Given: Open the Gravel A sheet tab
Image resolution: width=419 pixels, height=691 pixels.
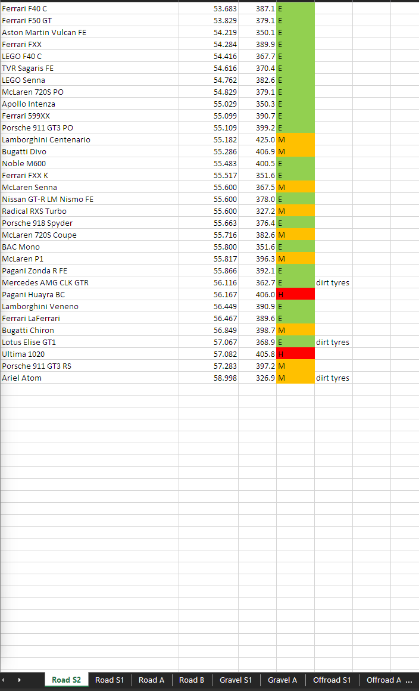Looking at the screenshot, I should tap(282, 680).
